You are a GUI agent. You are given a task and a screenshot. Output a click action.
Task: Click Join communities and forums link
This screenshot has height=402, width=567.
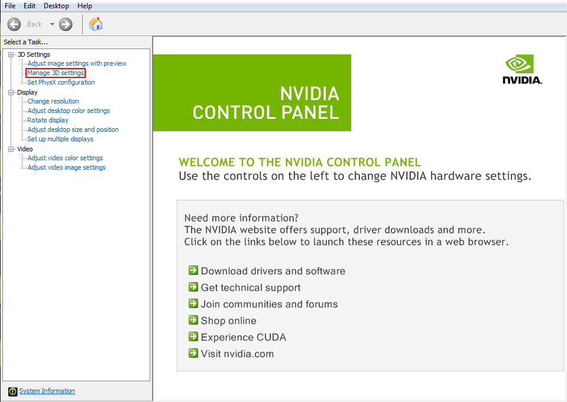pyautogui.click(x=270, y=304)
